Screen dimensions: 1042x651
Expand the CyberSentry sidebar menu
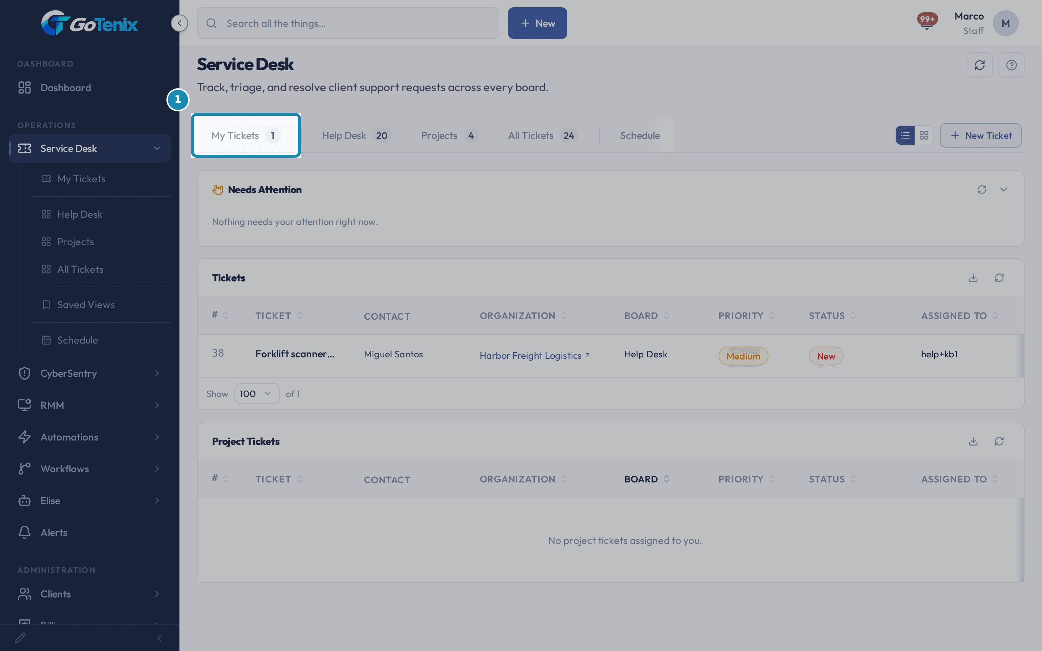(157, 373)
